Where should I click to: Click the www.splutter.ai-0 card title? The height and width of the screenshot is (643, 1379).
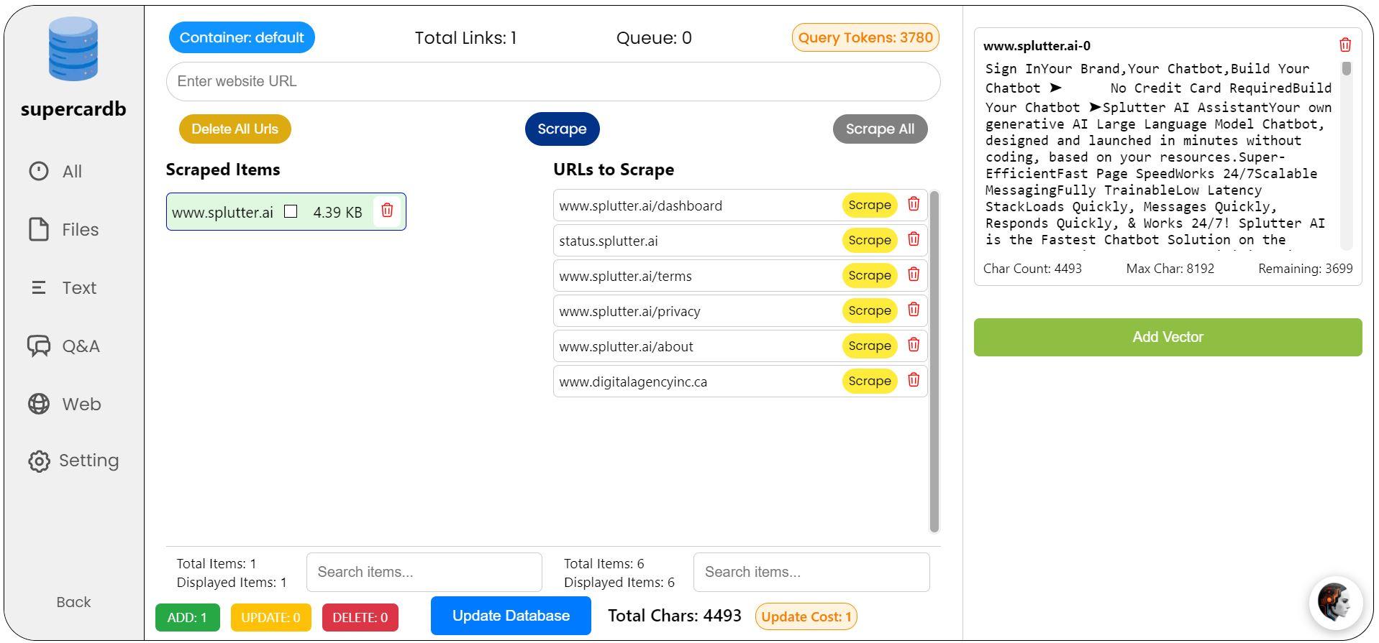point(1037,45)
